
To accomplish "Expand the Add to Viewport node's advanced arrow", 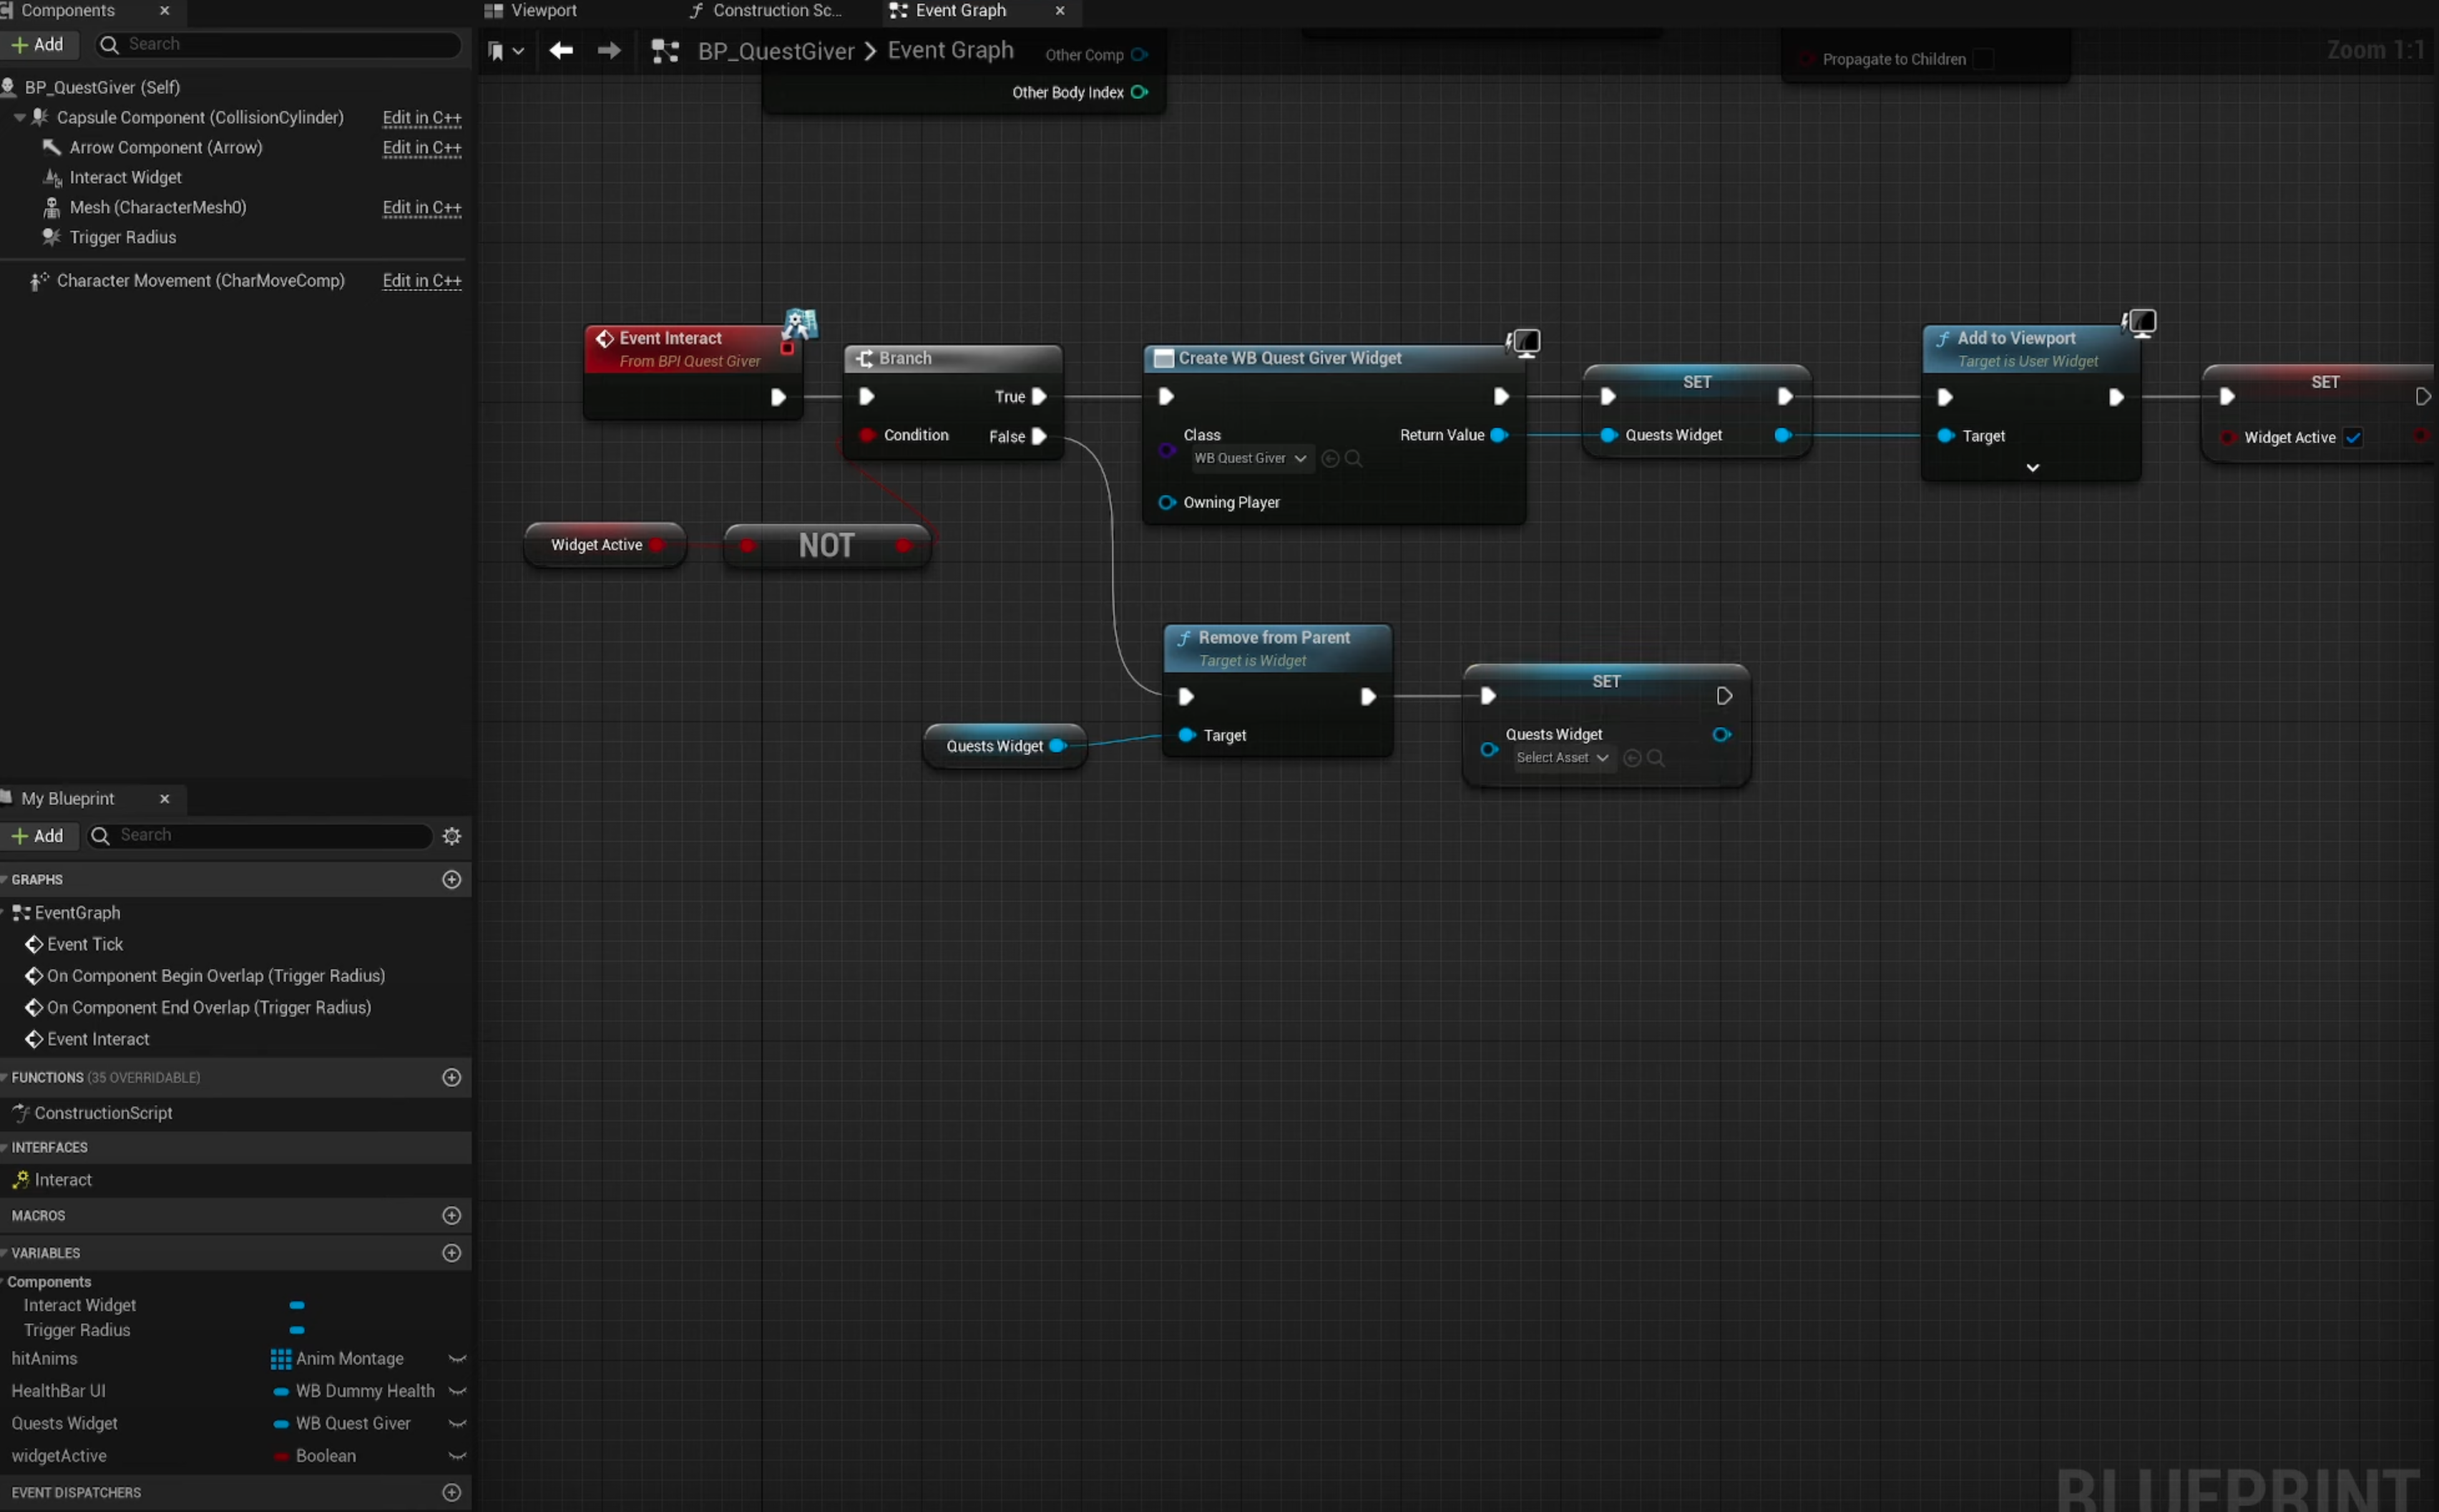I will click(x=2032, y=468).
